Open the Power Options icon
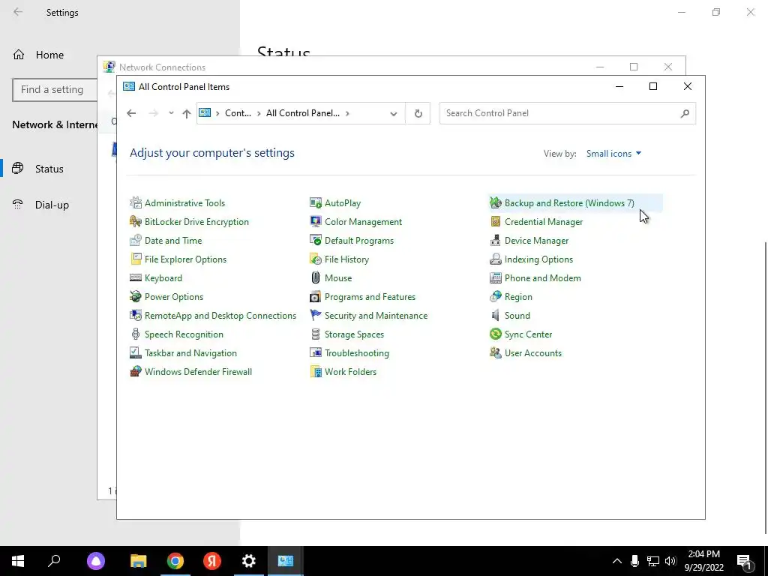 click(x=136, y=297)
